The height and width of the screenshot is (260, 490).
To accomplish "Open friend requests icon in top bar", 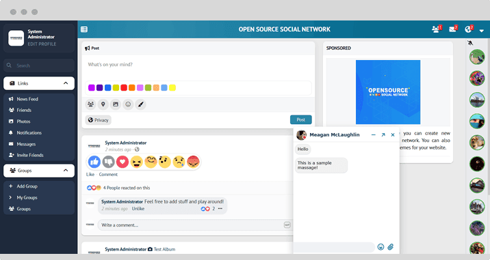I will pos(437,29).
